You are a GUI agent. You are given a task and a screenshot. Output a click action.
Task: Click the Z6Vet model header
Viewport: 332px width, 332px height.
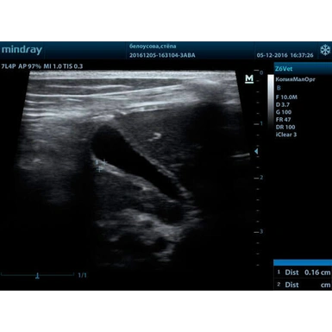click(303, 69)
